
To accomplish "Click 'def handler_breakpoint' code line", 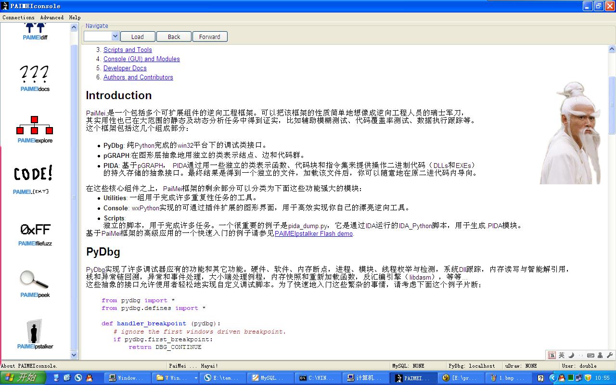I will [161, 323].
